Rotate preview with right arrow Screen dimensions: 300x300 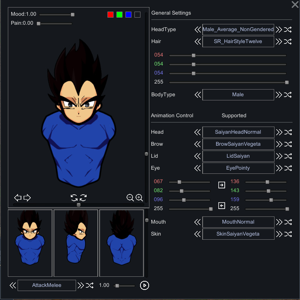pos(27,198)
